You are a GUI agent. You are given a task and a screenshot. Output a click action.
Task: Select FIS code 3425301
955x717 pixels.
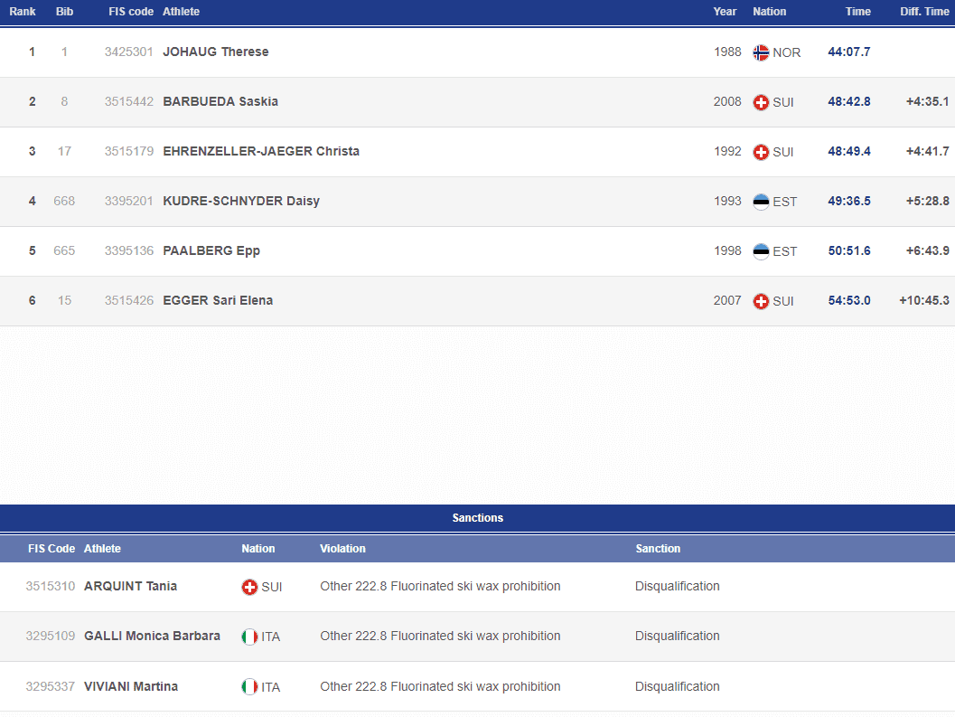coord(128,52)
